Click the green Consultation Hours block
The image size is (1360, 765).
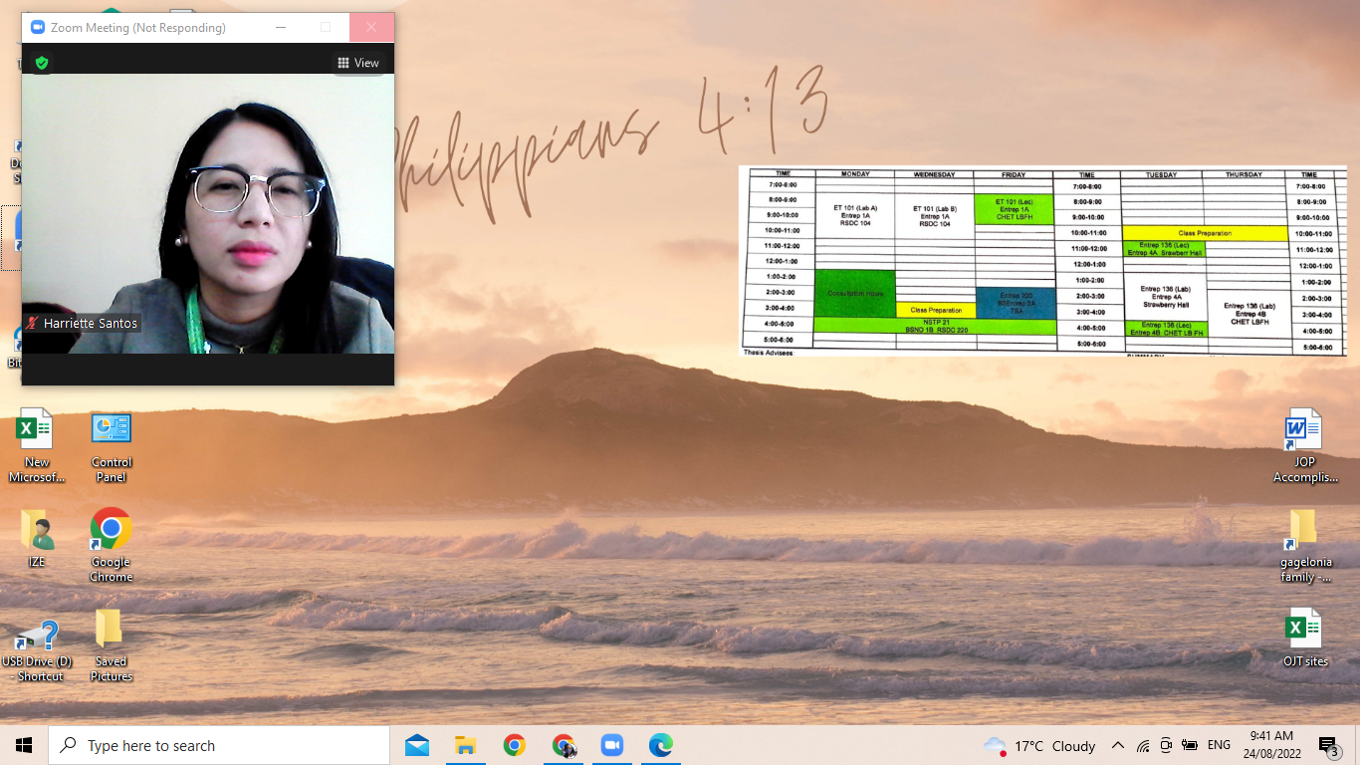click(x=855, y=294)
